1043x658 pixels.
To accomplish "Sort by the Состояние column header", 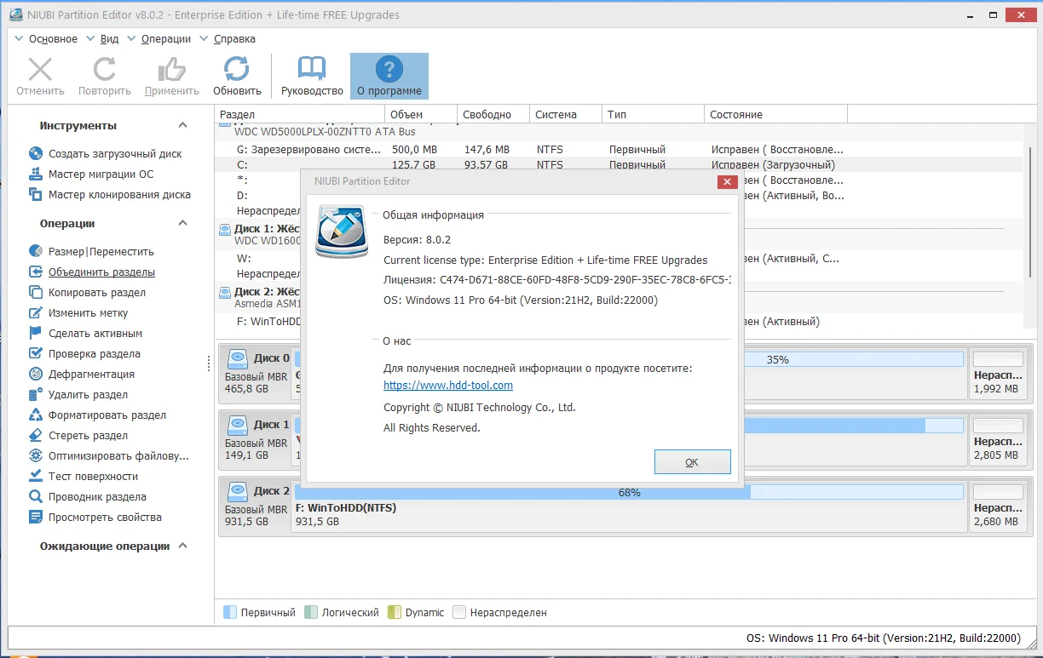I will (776, 114).
